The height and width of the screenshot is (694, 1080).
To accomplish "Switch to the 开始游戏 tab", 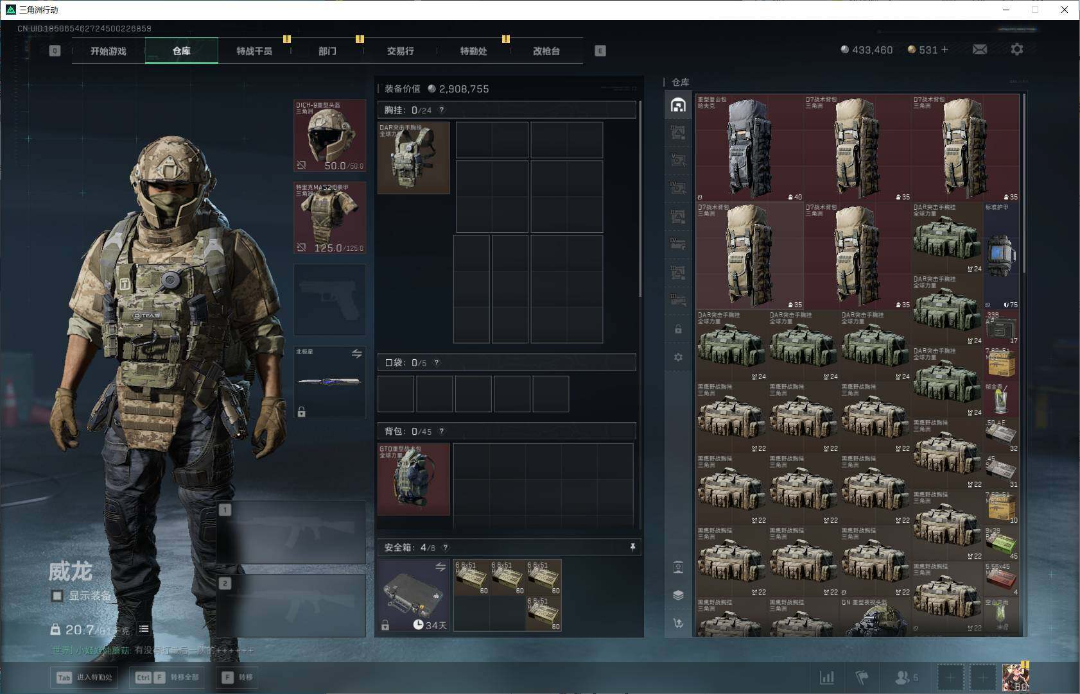I will coord(109,51).
